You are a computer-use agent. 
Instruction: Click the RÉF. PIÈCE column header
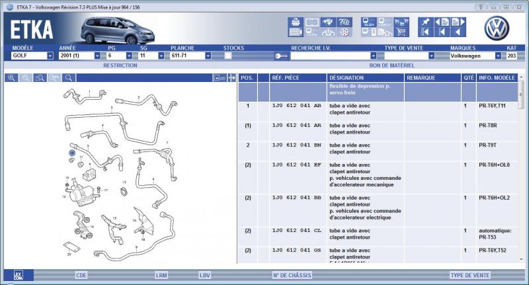tap(298, 78)
